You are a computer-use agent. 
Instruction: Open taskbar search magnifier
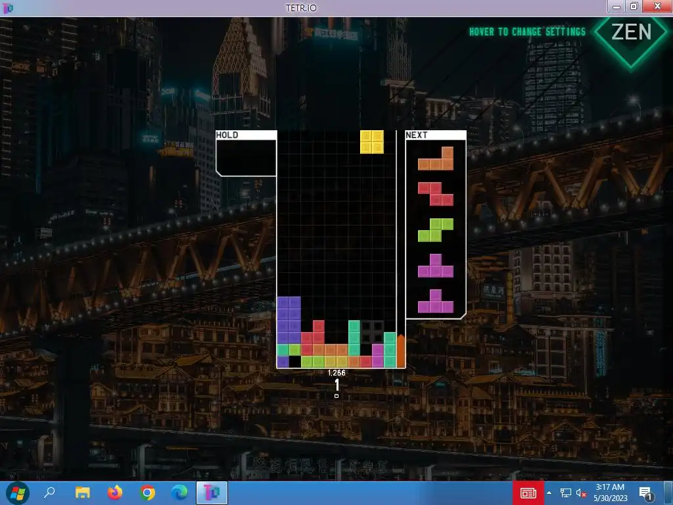click(49, 493)
